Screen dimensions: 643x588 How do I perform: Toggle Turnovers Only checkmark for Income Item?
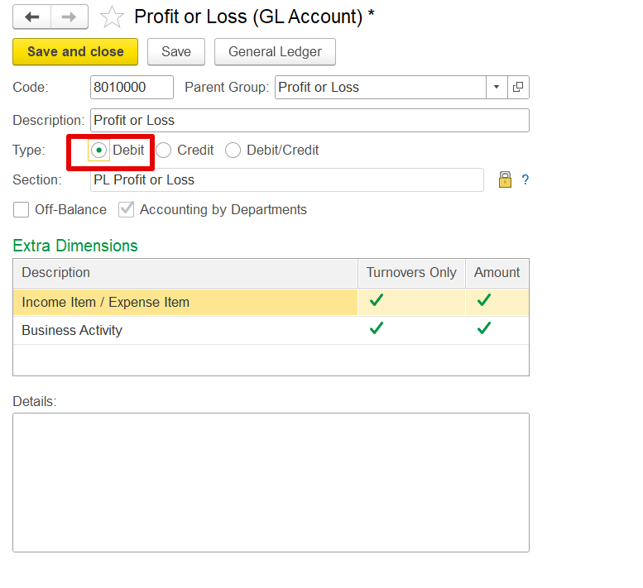376,300
